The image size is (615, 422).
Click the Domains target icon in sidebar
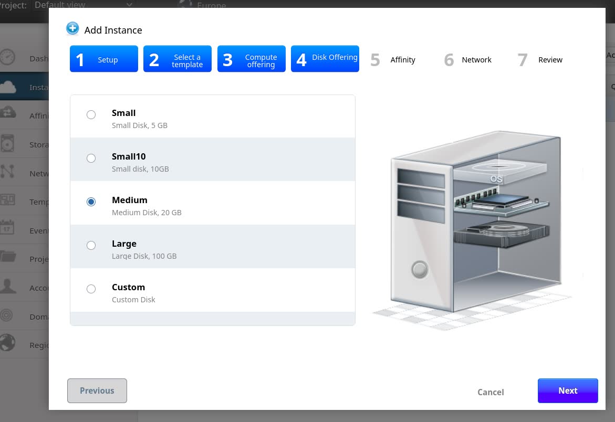(x=7, y=316)
